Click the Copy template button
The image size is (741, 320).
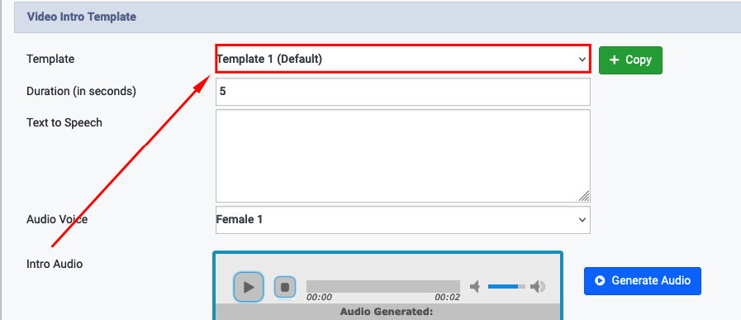point(630,60)
